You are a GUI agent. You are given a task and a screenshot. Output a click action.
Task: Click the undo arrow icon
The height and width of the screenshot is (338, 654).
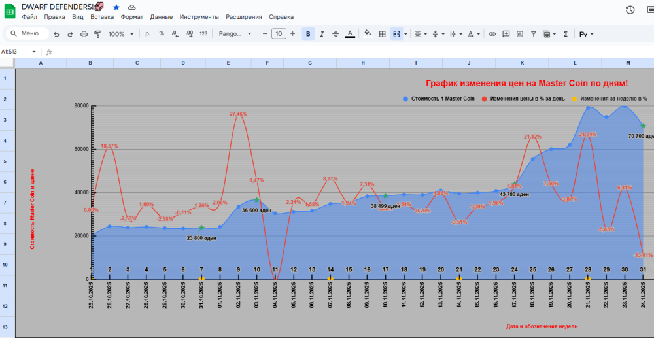56,34
